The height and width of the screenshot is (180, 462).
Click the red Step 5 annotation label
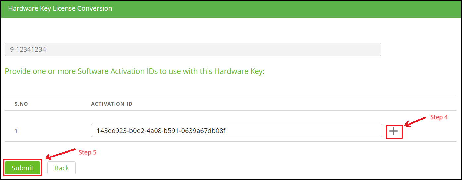click(87, 153)
